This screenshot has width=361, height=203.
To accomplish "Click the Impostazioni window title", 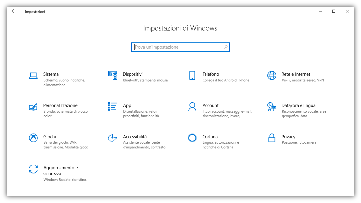I will (x=35, y=12).
